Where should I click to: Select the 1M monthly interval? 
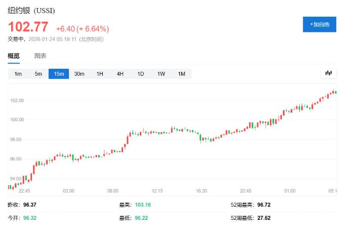181,74
